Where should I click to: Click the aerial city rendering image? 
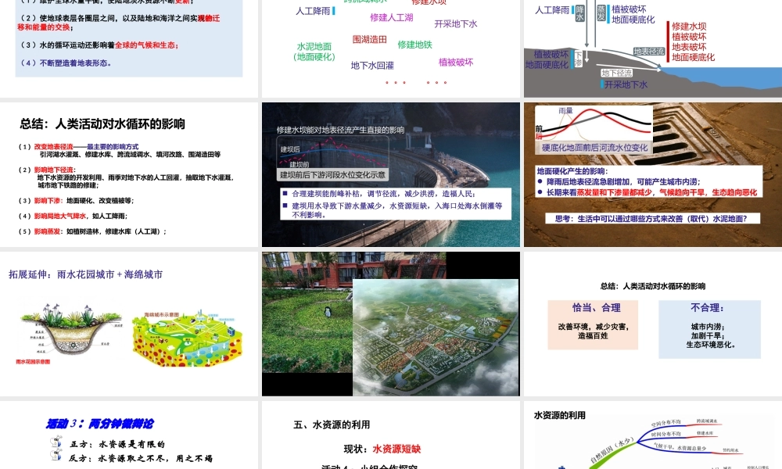point(436,338)
